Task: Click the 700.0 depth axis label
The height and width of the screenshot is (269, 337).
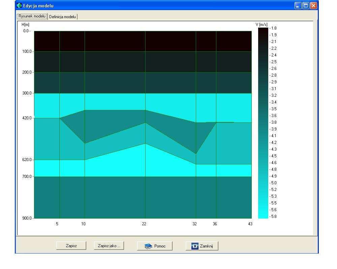Action: (27, 176)
